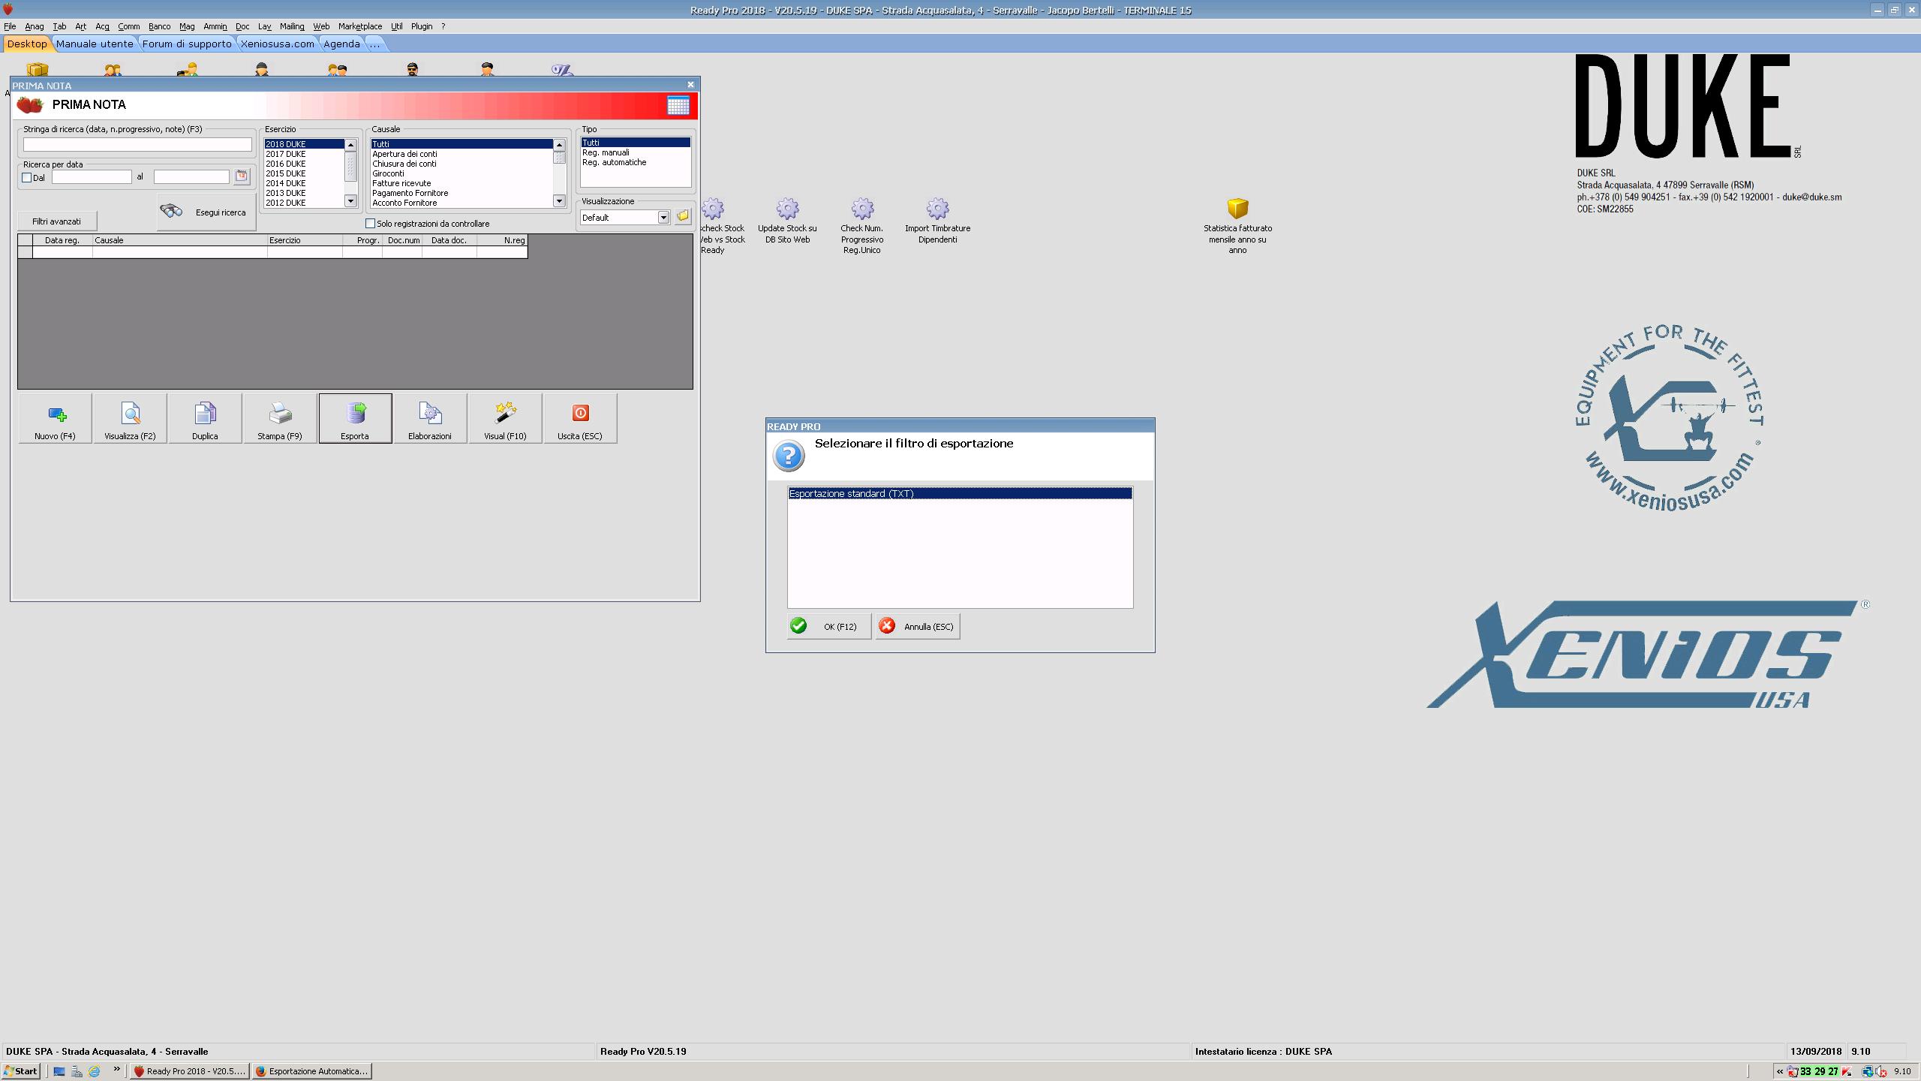This screenshot has height=1081, width=1921.
Task: Switch to the Forum di supporto tab
Action: pyautogui.click(x=187, y=44)
